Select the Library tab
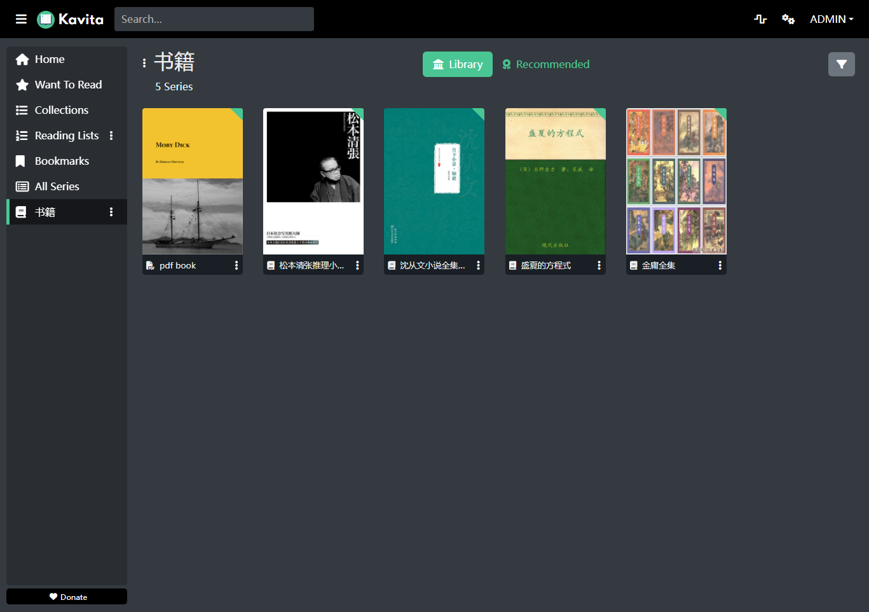 point(458,64)
